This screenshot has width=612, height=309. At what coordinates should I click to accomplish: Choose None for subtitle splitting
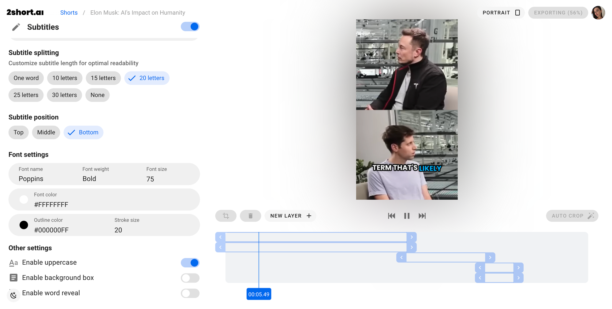coord(98,95)
